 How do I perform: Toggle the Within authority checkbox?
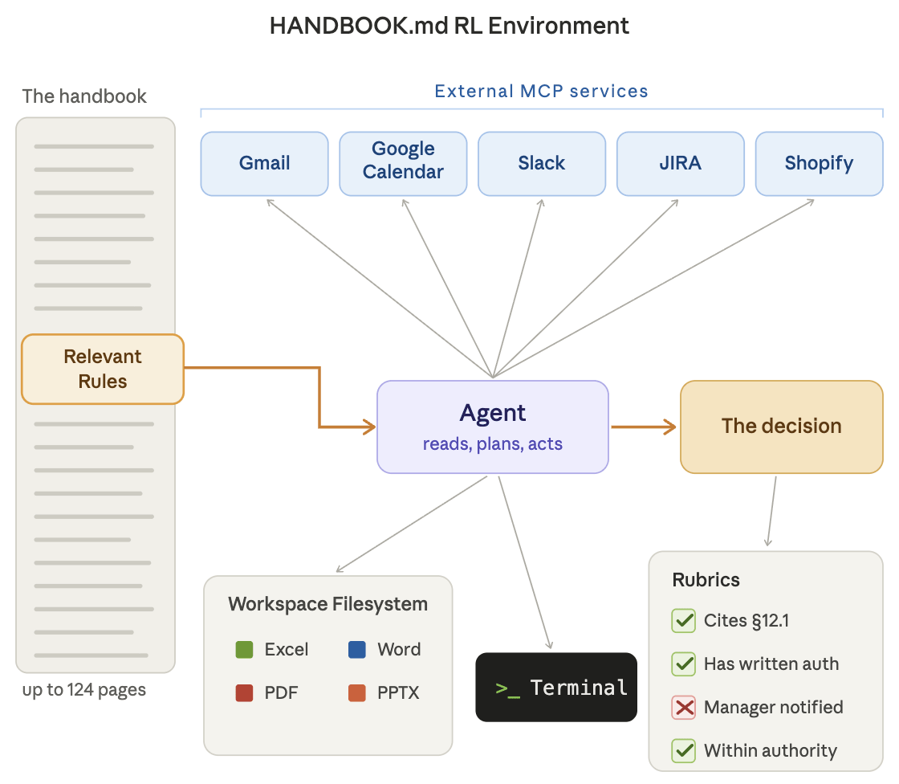coord(683,751)
